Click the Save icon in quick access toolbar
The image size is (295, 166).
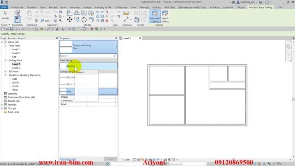point(12,29)
